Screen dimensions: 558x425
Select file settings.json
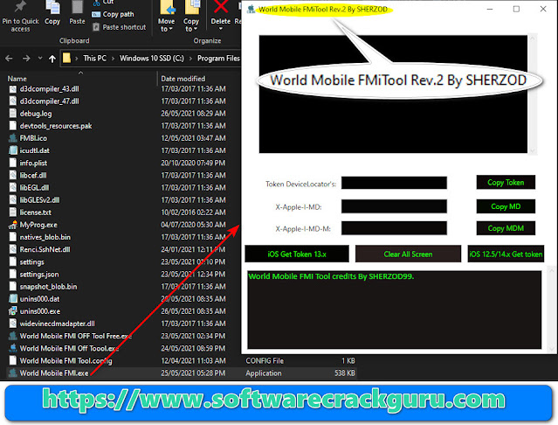click(x=39, y=275)
